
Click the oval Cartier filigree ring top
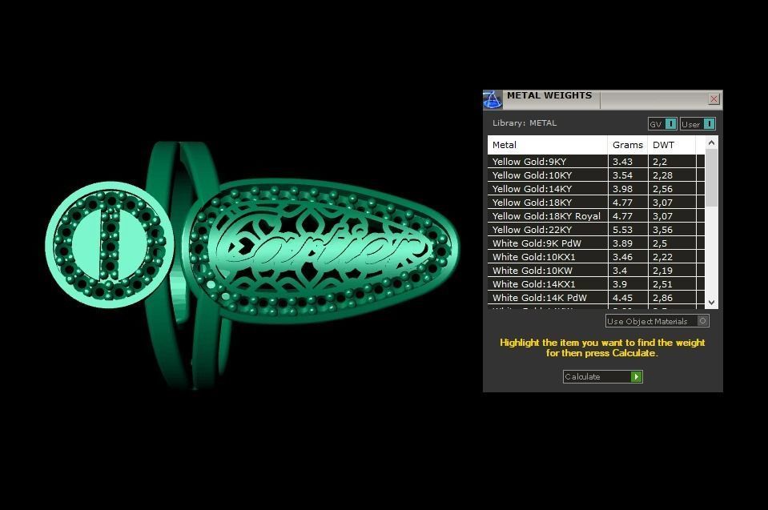(321, 250)
